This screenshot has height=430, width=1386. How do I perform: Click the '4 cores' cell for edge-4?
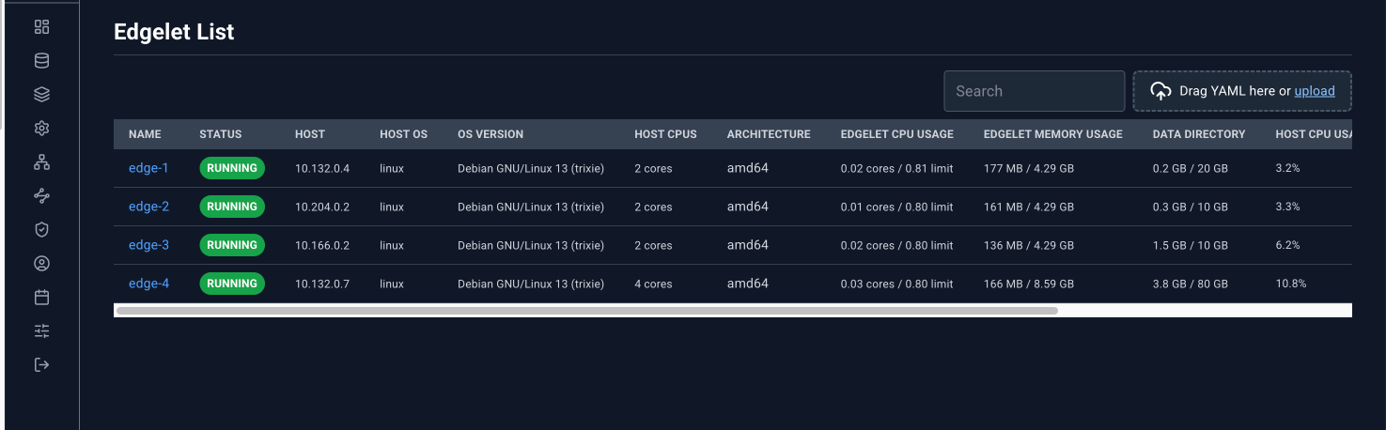coord(653,284)
